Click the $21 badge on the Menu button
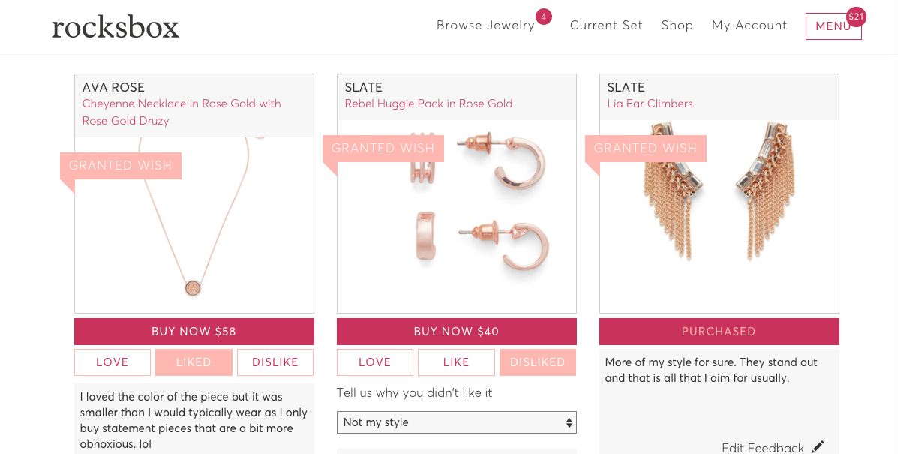 click(856, 17)
